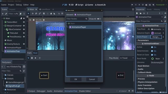Collapse the VBoxContainer tree node

(x=5, y=30)
